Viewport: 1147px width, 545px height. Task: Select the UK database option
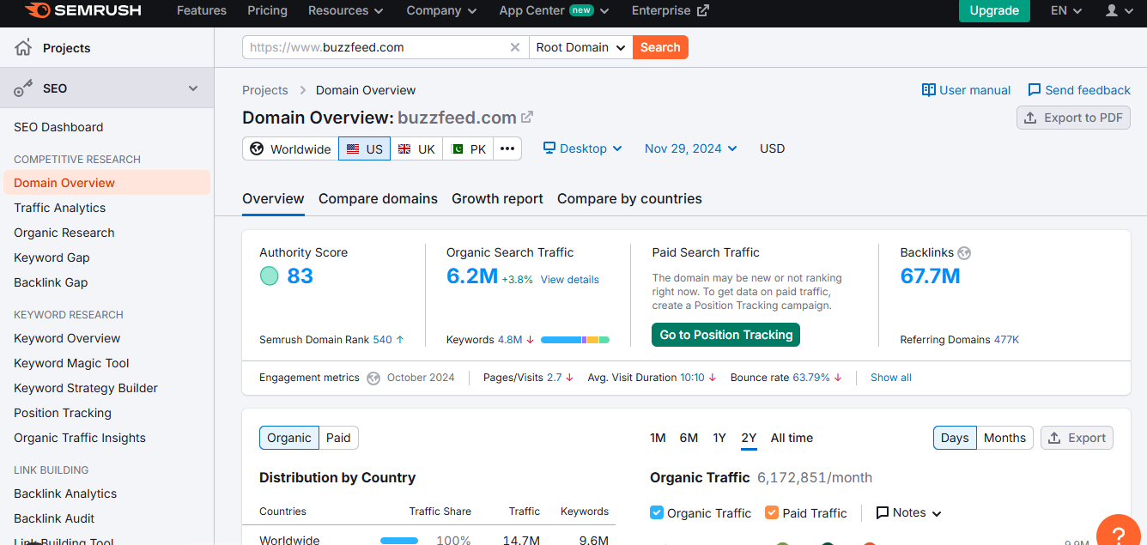[416, 148]
